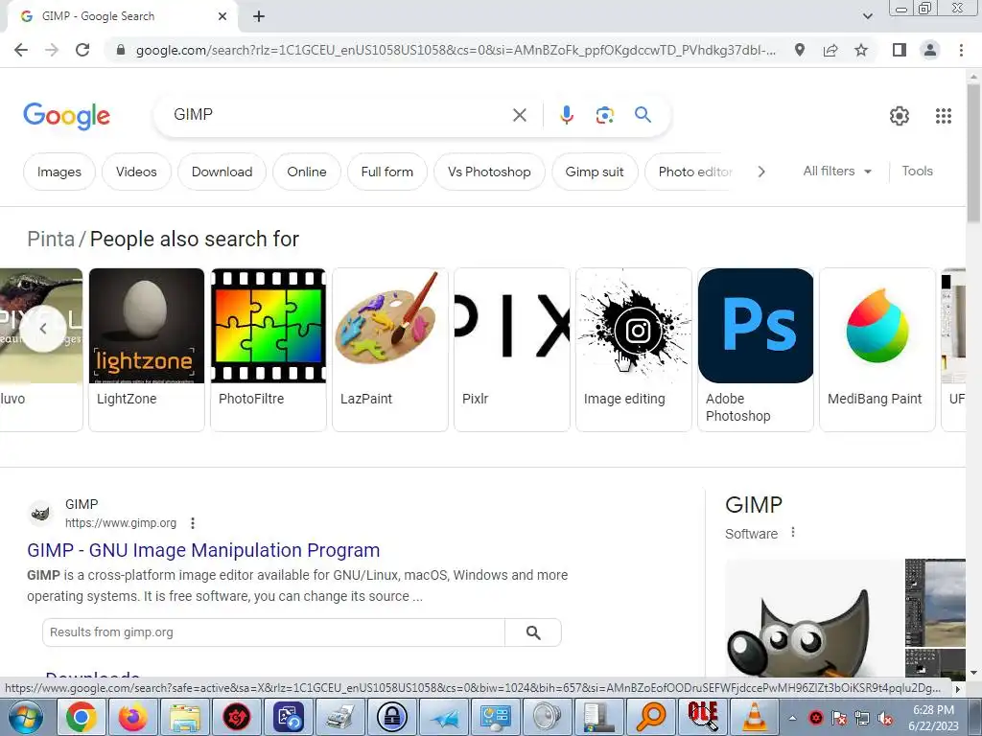Image resolution: width=982 pixels, height=736 pixels.
Task: Expand the All filters dropdown
Action: 837,171
